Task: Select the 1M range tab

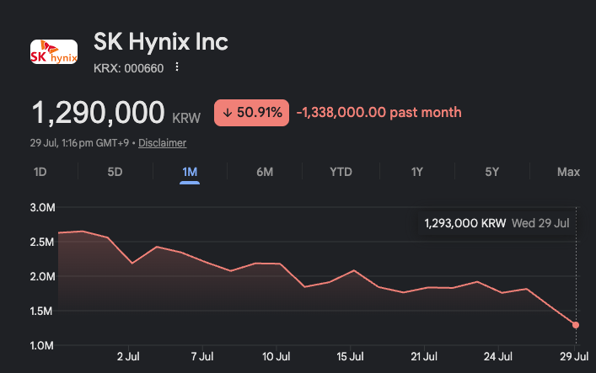Action: click(x=190, y=172)
